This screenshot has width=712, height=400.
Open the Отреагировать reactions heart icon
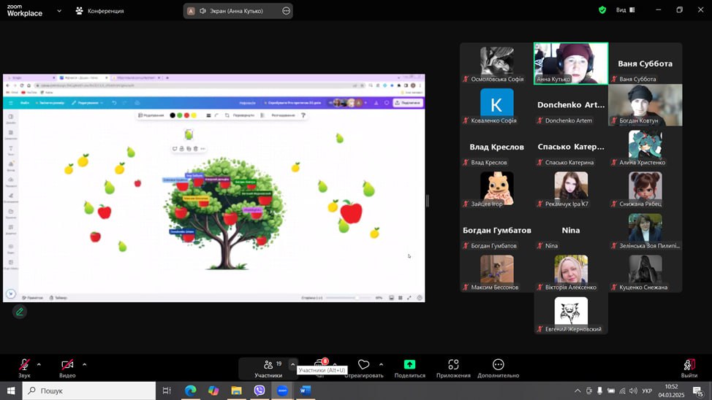click(363, 364)
